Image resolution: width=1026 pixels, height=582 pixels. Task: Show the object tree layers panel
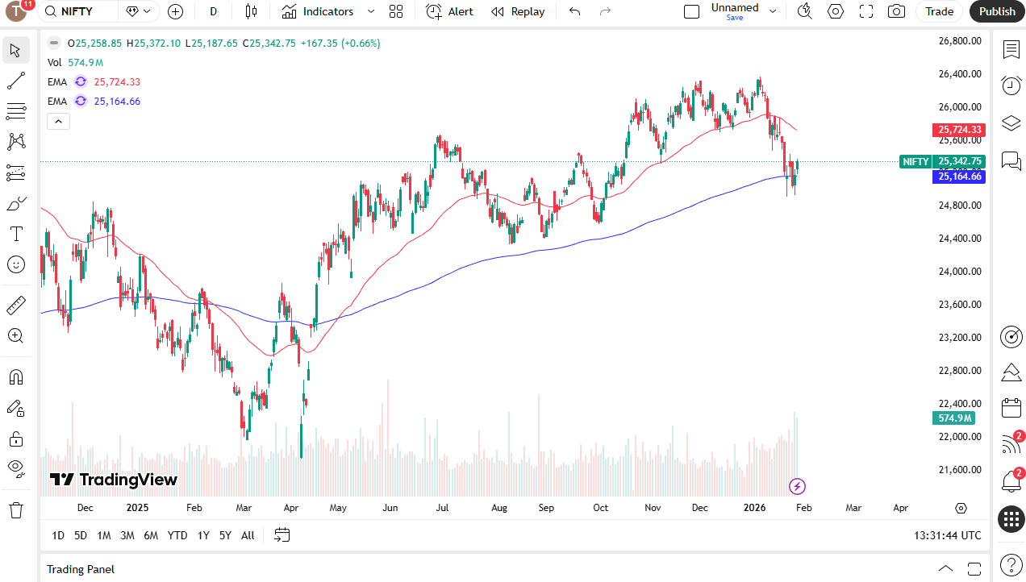point(1011,123)
